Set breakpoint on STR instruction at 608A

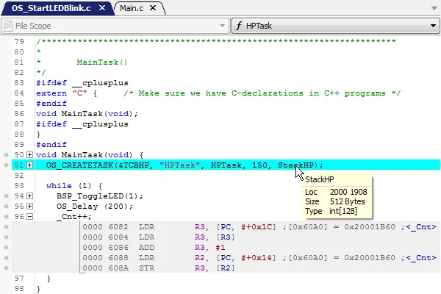click(6, 268)
